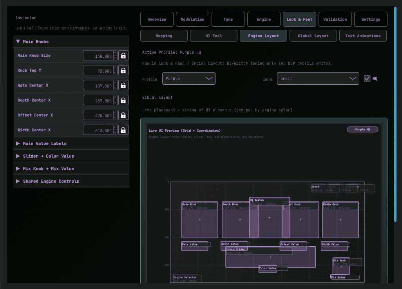The height and width of the screenshot is (289, 402).
Task: Increment Main Knob Size with up arrow
Action: click(114, 53)
